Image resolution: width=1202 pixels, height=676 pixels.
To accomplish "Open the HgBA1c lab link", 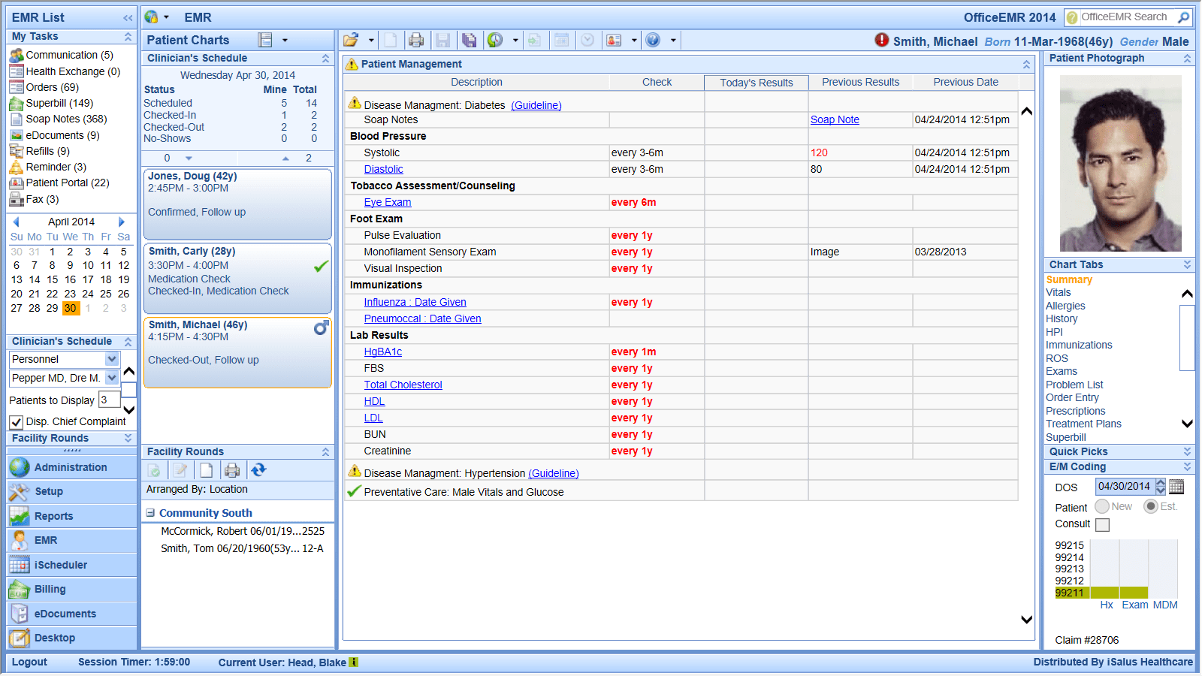I will (x=382, y=352).
